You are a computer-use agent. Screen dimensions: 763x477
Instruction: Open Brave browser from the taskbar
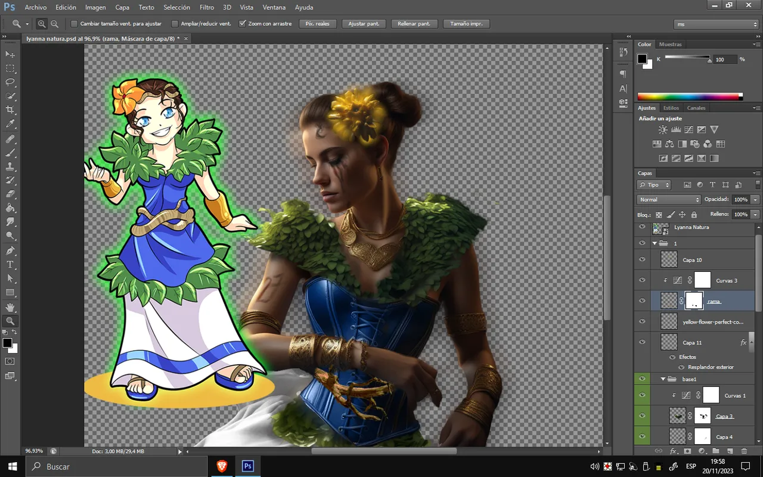pyautogui.click(x=222, y=466)
